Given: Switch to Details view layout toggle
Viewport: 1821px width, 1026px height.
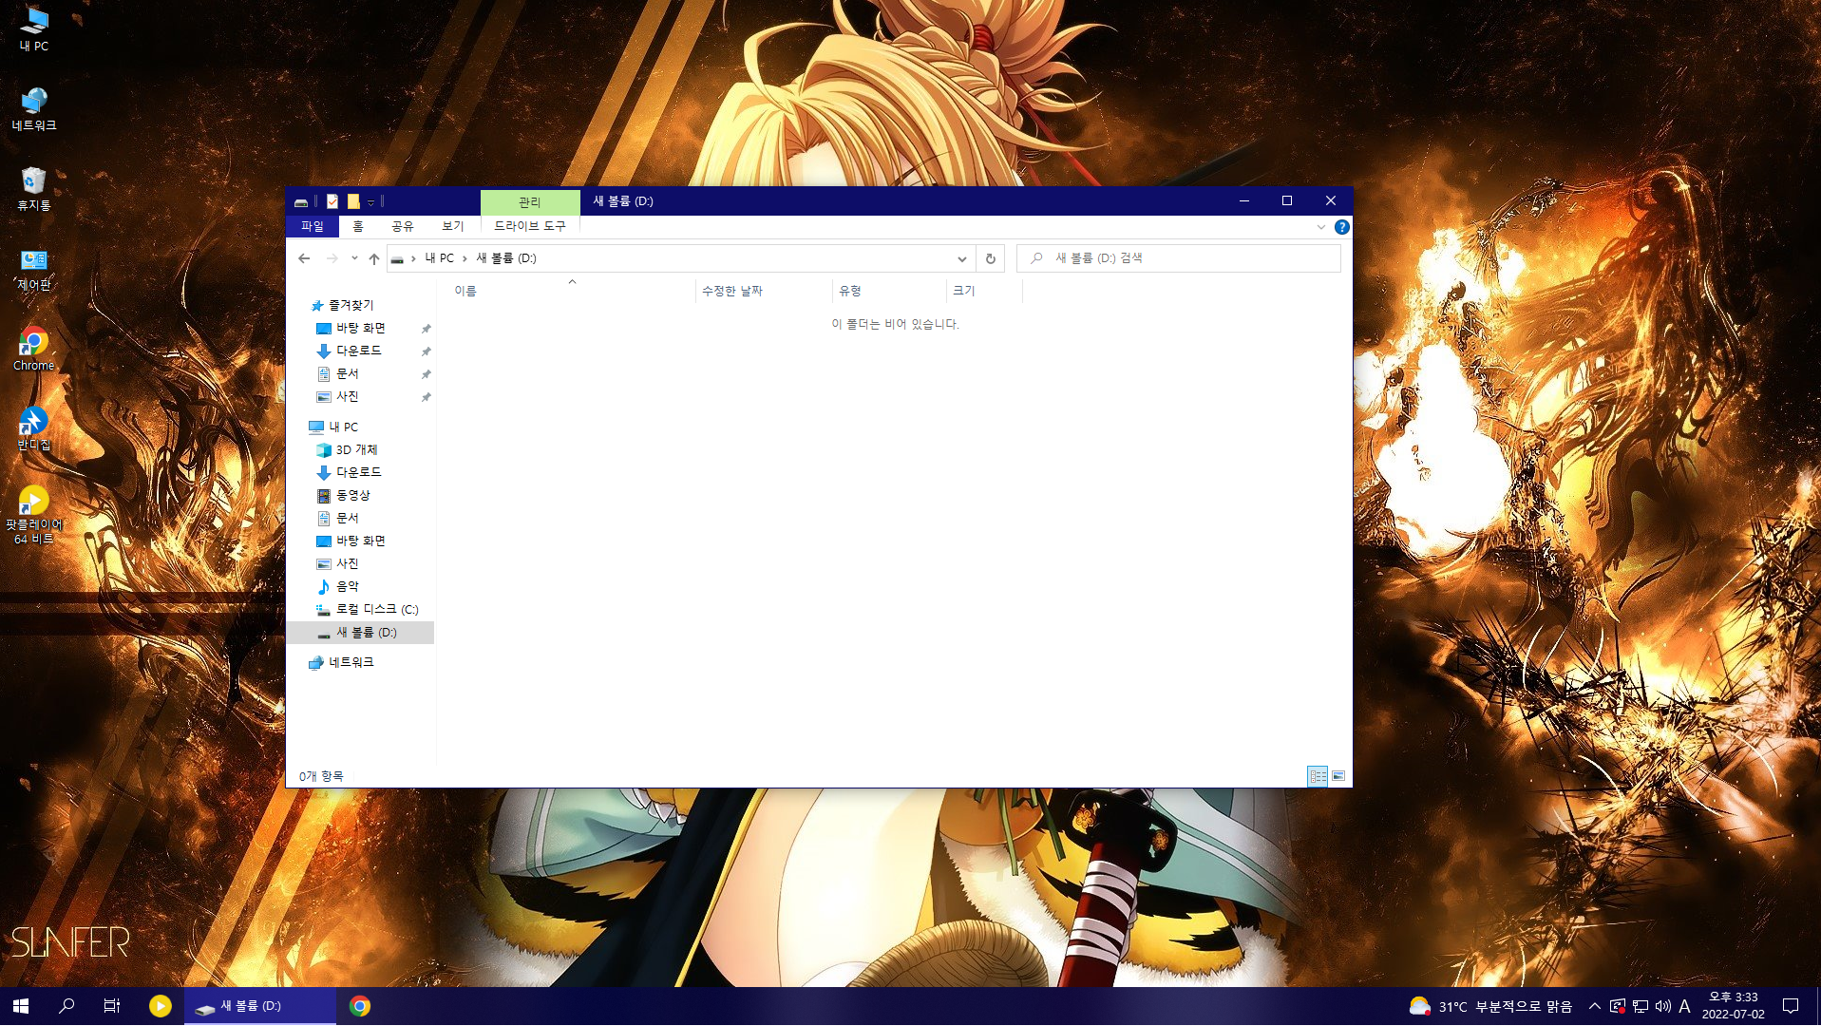Looking at the screenshot, I should [1318, 776].
